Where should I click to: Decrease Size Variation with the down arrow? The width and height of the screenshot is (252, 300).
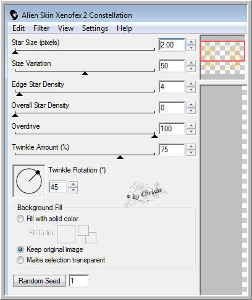click(191, 68)
